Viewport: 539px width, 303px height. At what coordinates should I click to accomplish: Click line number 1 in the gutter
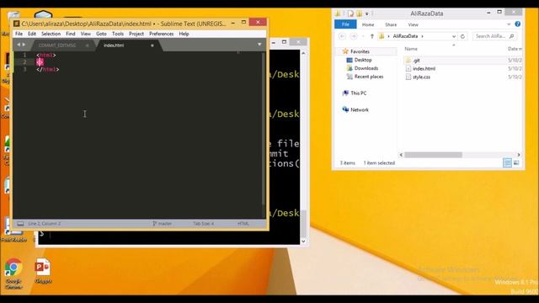(24, 55)
